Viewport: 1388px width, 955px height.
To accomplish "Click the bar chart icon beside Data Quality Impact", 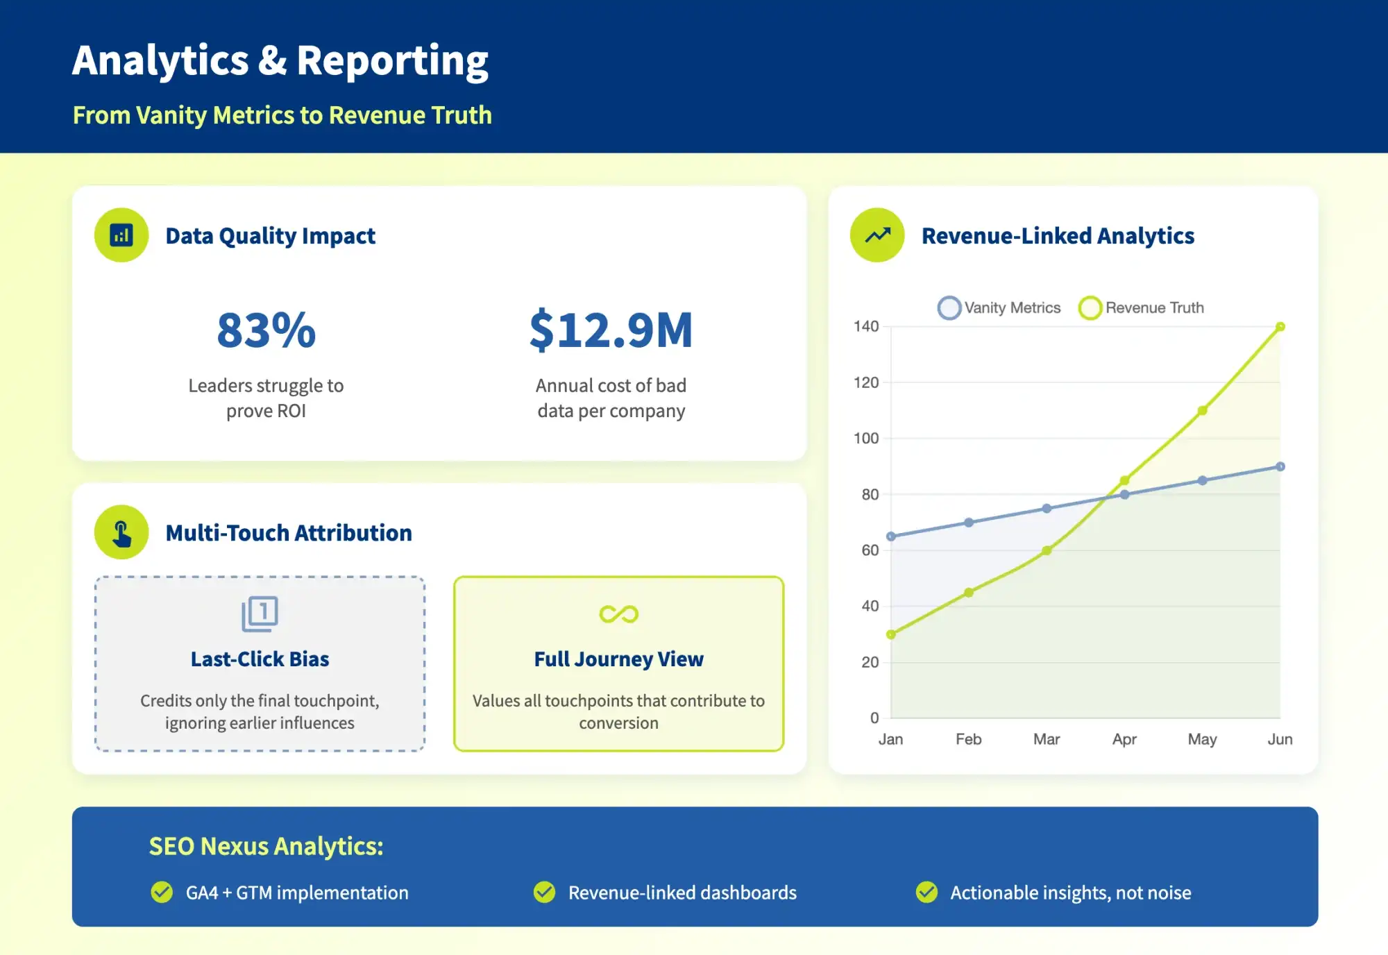I will click(x=121, y=235).
